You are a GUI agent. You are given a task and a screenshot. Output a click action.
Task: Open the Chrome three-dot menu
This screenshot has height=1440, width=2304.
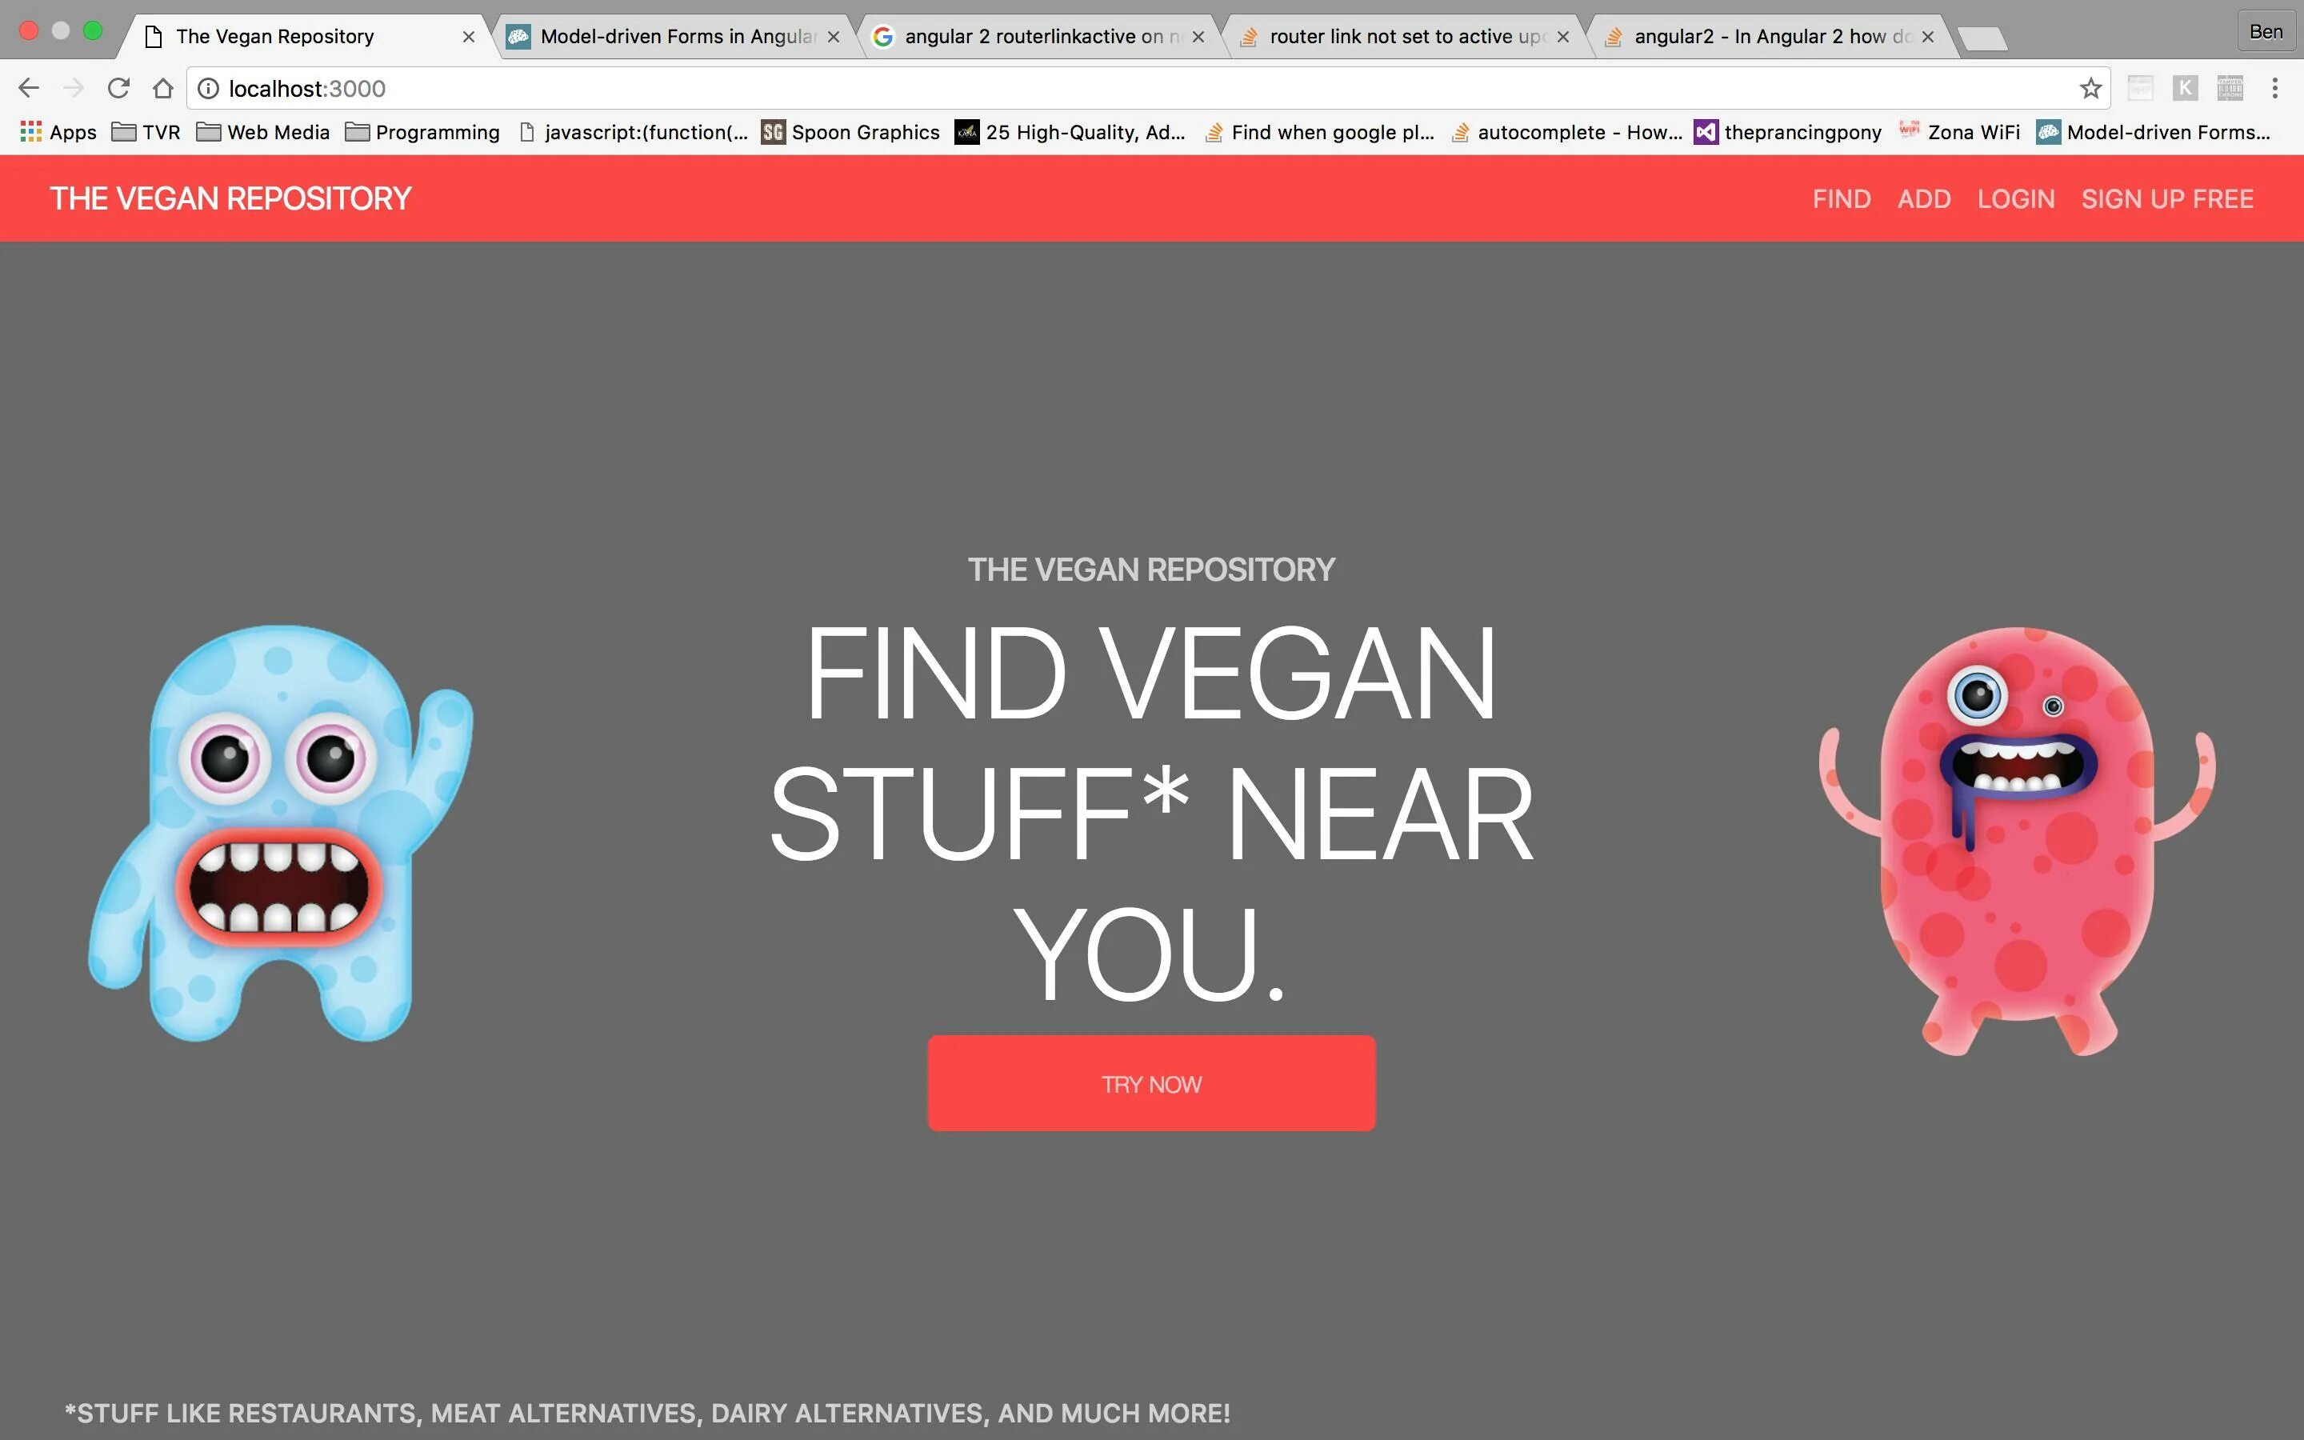click(x=2274, y=89)
